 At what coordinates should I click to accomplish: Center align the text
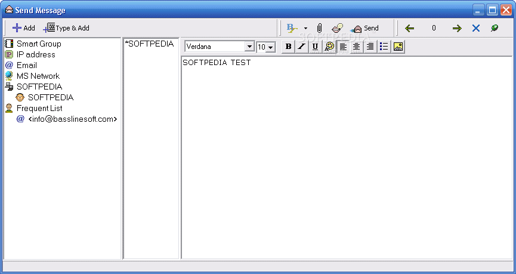[x=356, y=47]
